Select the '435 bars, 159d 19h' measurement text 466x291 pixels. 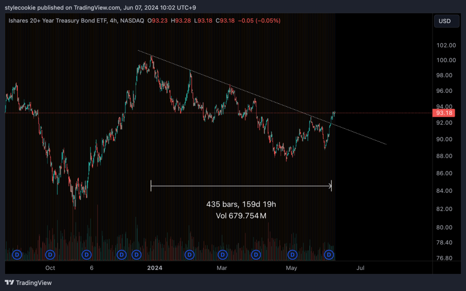point(241,205)
